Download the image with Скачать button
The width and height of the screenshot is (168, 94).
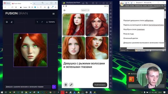click(50, 22)
